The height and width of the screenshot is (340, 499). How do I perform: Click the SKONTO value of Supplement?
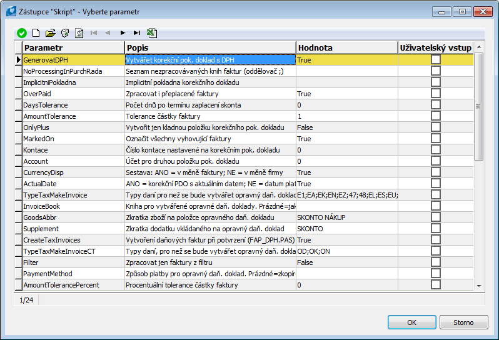point(310,229)
